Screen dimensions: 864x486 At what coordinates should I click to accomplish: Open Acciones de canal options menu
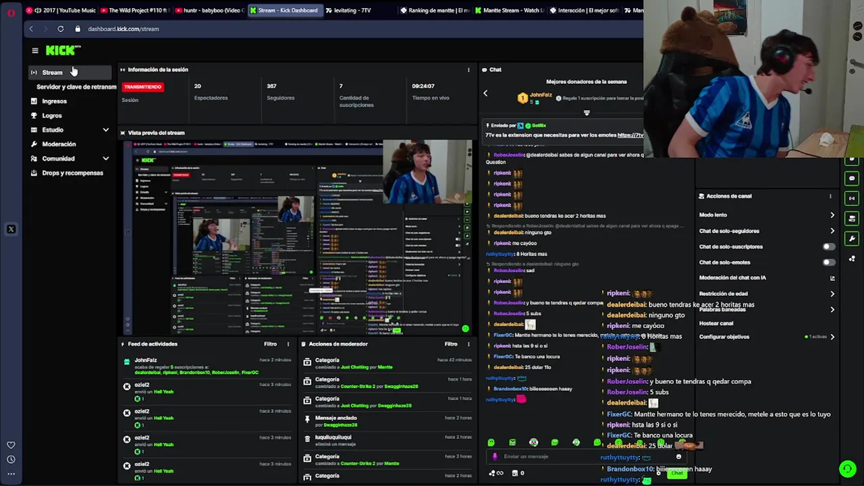point(830,196)
